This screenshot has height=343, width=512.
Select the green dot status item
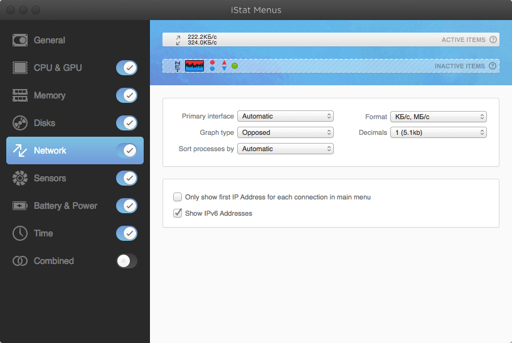pos(235,66)
